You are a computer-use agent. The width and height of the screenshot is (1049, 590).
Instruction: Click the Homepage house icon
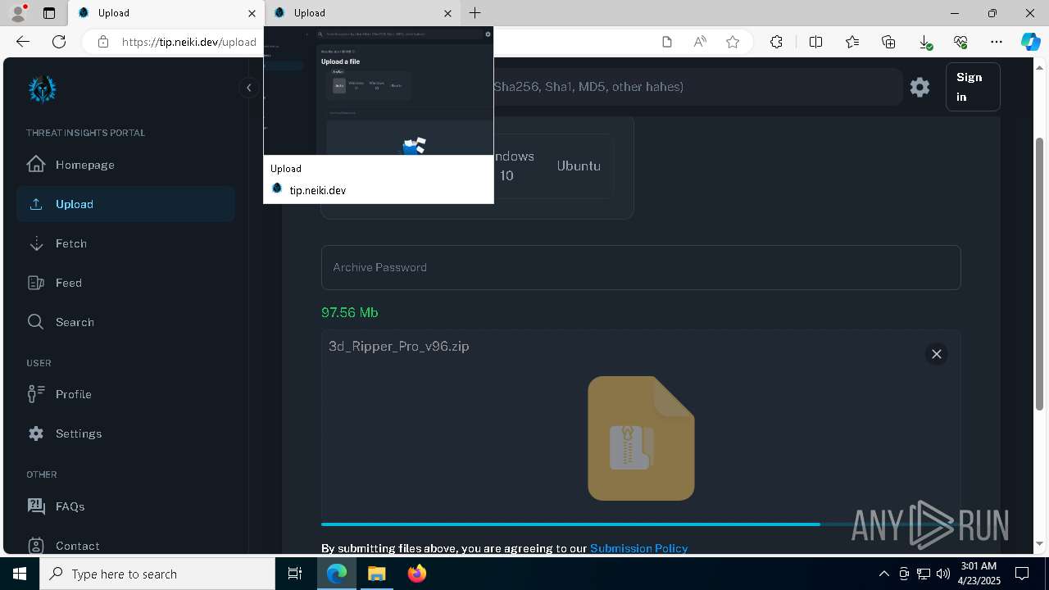(x=36, y=164)
